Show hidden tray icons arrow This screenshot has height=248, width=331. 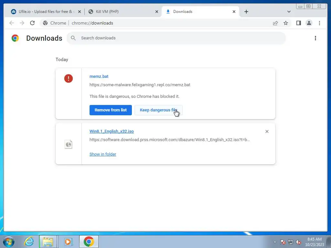275,242
